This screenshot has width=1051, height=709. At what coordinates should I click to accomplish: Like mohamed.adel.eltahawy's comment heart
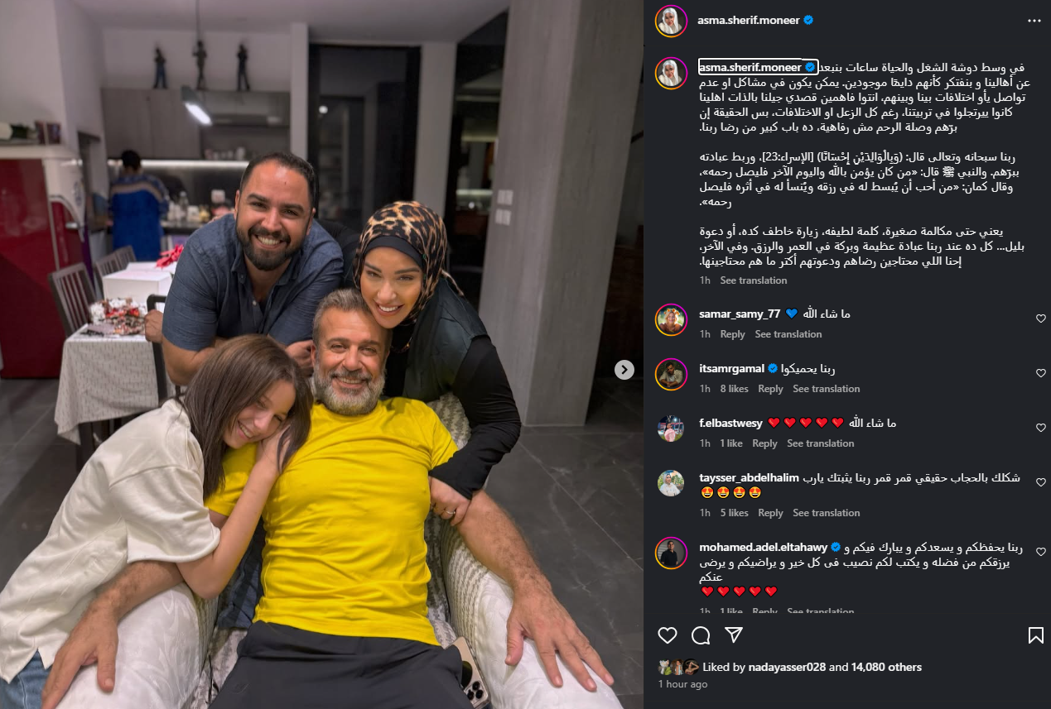tap(1040, 552)
